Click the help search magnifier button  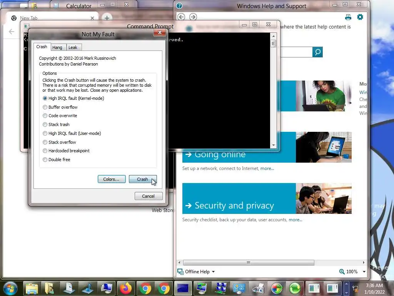pos(317,52)
